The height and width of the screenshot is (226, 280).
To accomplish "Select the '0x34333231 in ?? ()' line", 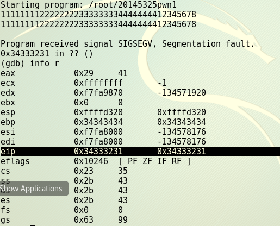I will click(x=47, y=54).
